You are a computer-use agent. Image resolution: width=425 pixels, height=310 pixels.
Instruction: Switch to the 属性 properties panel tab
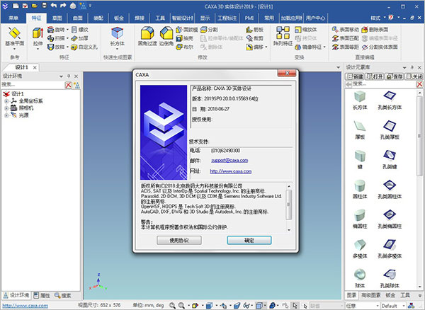pos(42,295)
